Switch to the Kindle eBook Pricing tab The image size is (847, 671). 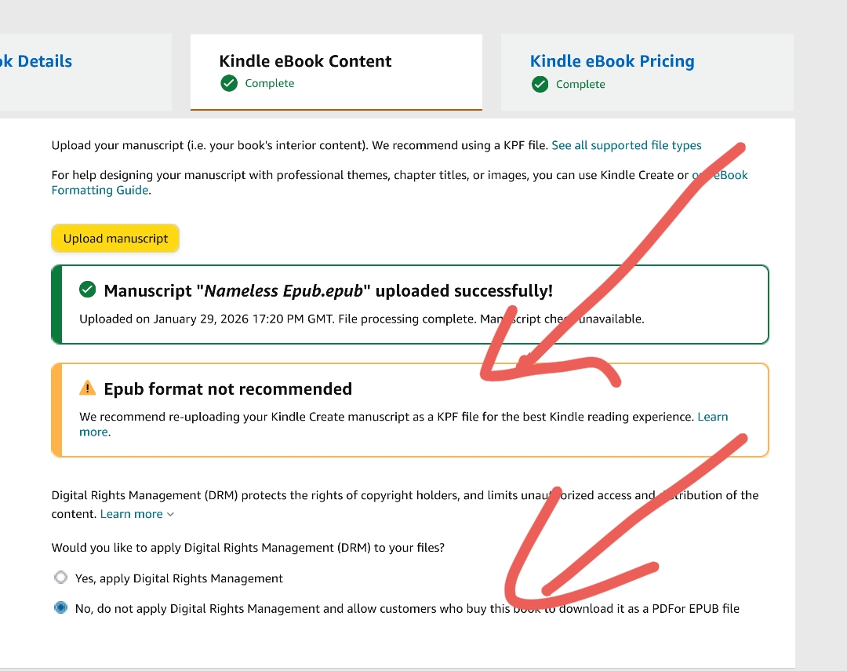[612, 61]
